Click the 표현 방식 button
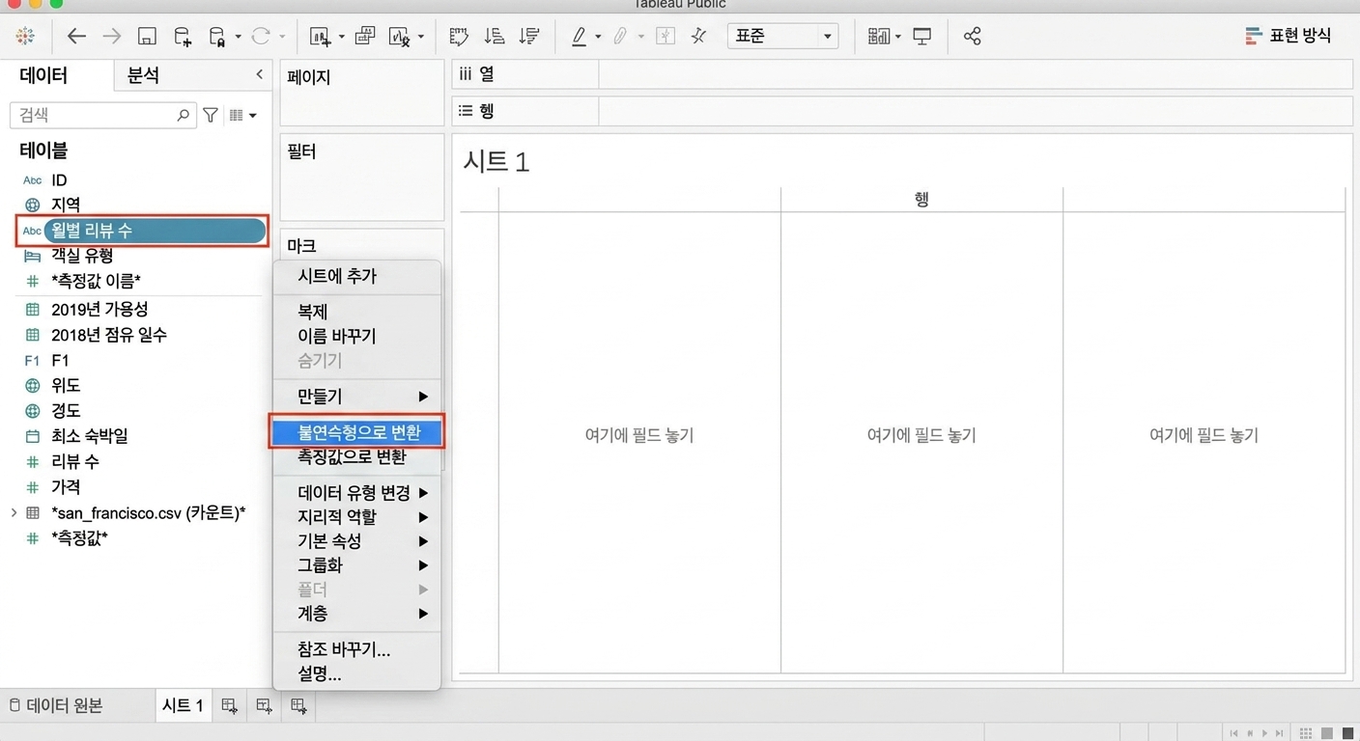1360x741 pixels. [x=1289, y=37]
